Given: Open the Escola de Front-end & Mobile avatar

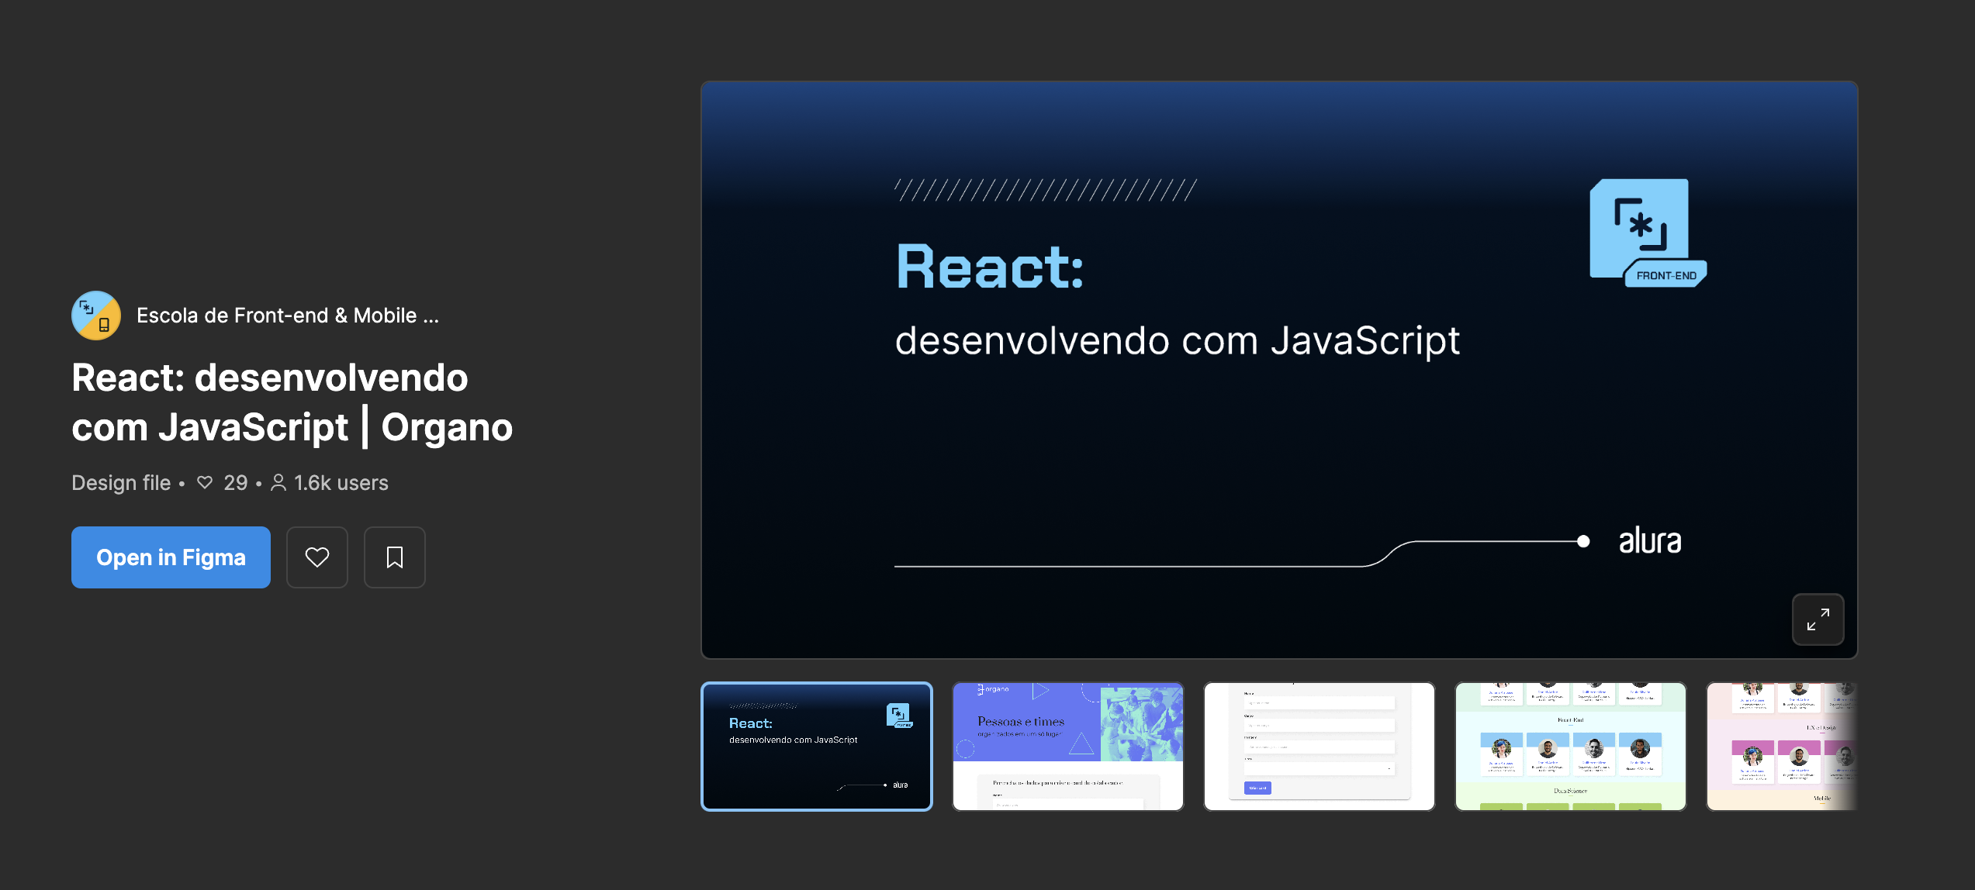Looking at the screenshot, I should (96, 315).
